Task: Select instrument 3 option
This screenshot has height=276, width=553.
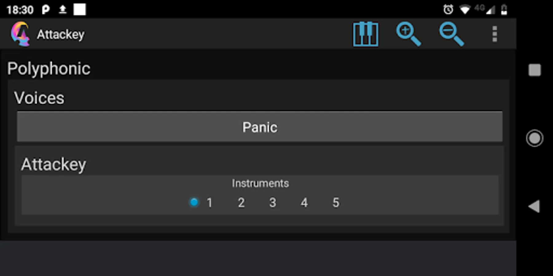Action: pyautogui.click(x=273, y=202)
